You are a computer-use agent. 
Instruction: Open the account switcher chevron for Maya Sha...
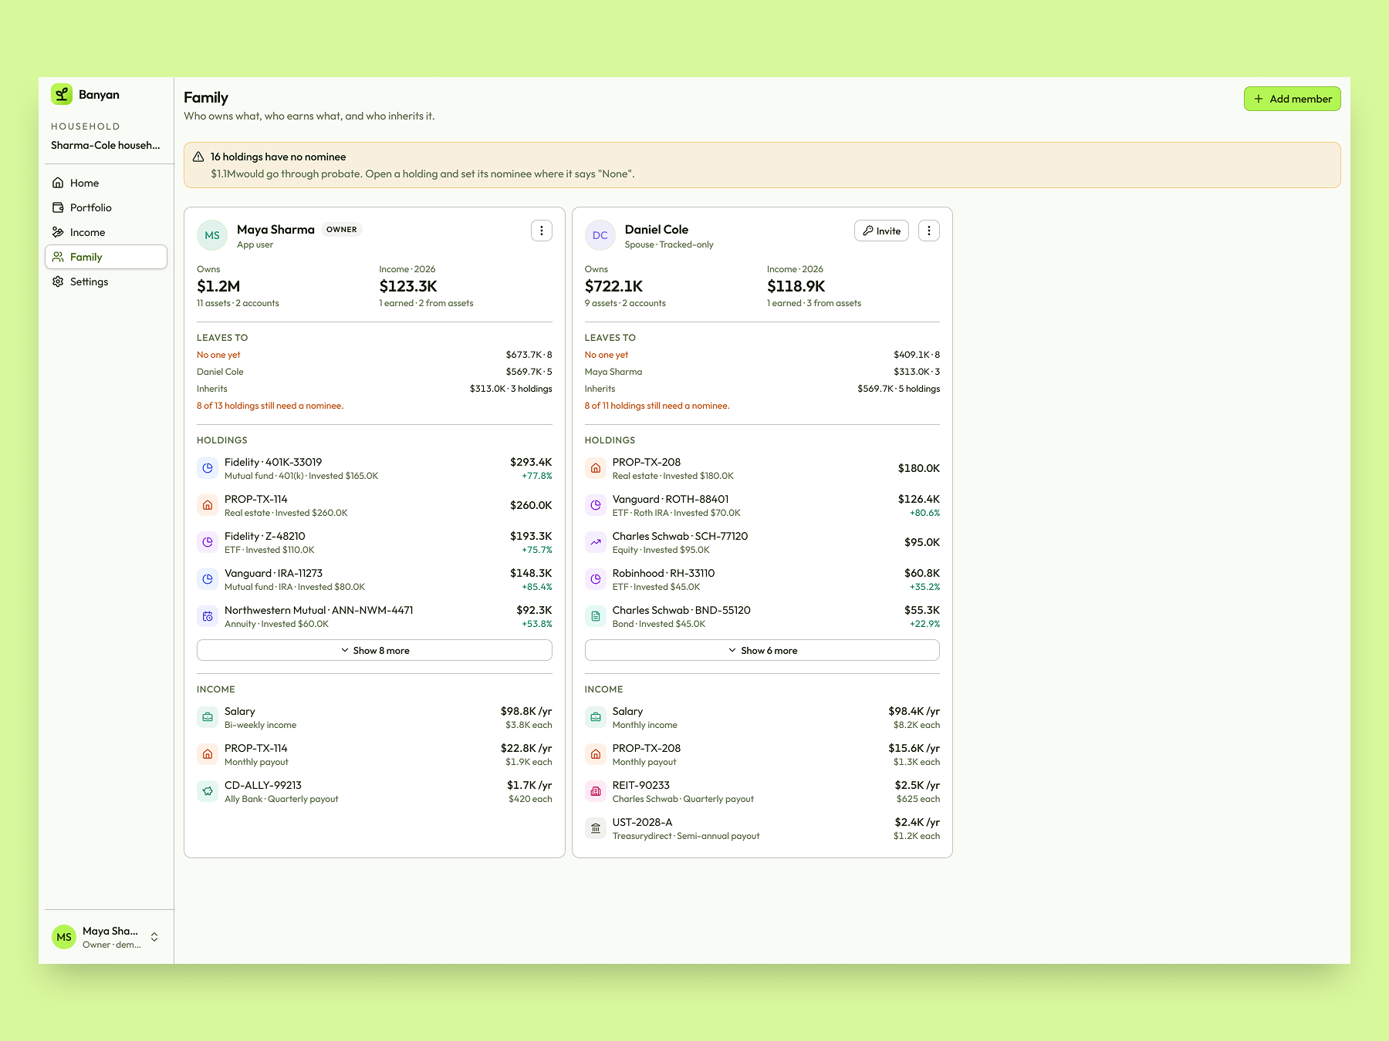pos(154,937)
